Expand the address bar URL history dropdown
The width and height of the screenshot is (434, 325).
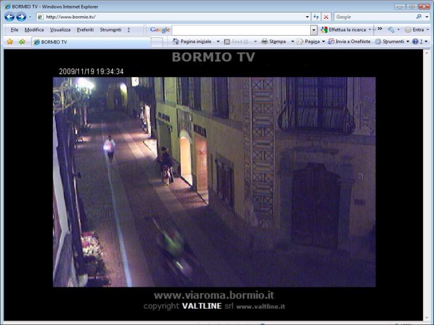pos(307,17)
